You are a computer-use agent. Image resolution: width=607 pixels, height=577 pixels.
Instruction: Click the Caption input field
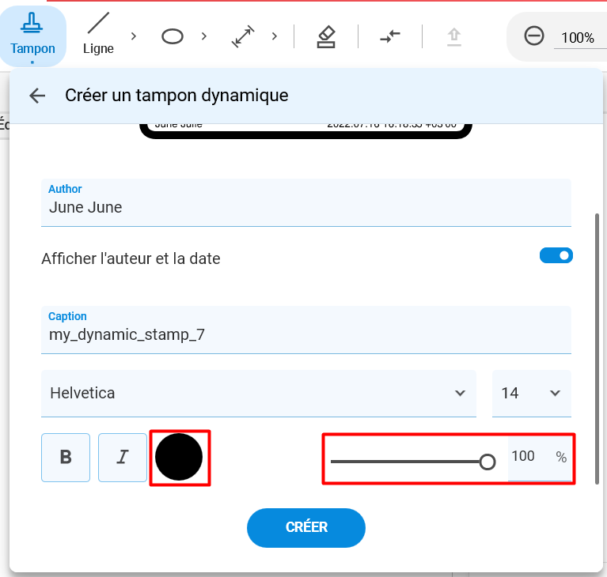(x=305, y=335)
